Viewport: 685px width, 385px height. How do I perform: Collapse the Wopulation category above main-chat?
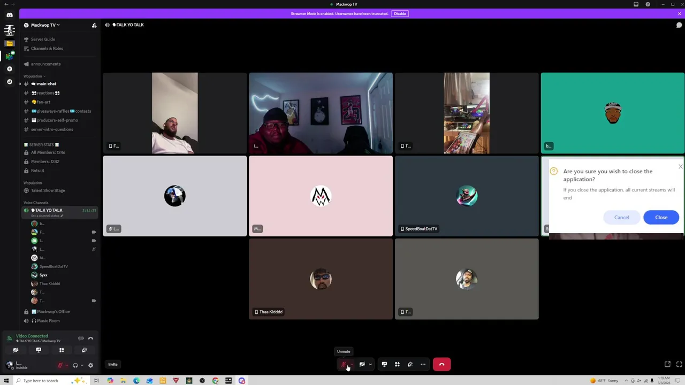click(x=34, y=76)
